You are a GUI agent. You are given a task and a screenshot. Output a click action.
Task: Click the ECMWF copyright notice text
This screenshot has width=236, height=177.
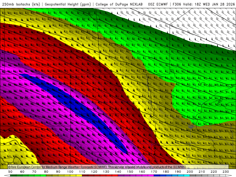97,167
